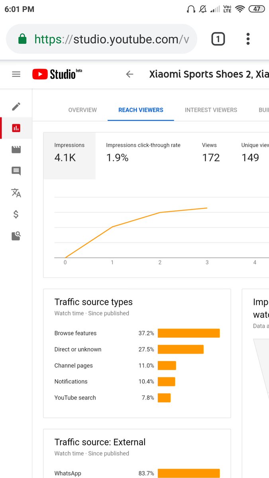The width and height of the screenshot is (269, 478).
Task: Click the 11.0% Channel pages bar
Action: point(167,365)
